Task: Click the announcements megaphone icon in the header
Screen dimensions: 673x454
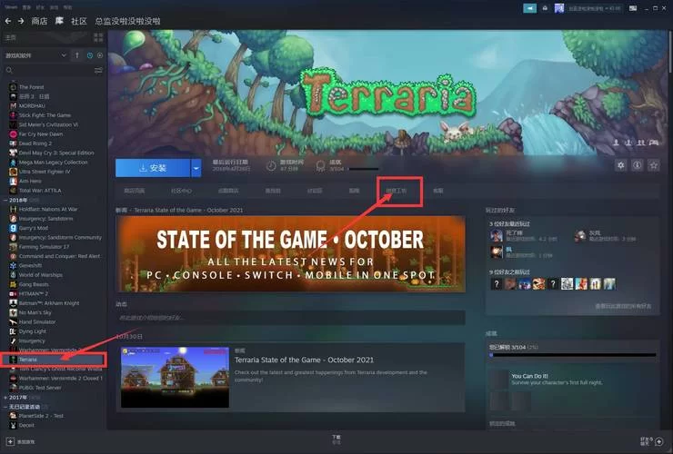Action: pyautogui.click(x=529, y=8)
